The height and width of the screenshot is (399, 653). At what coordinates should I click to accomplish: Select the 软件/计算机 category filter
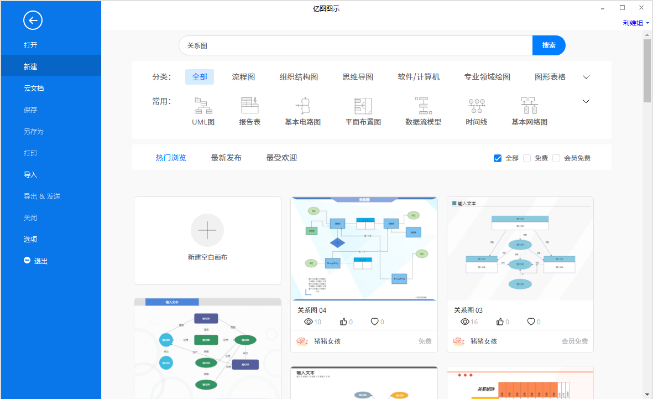pos(419,77)
